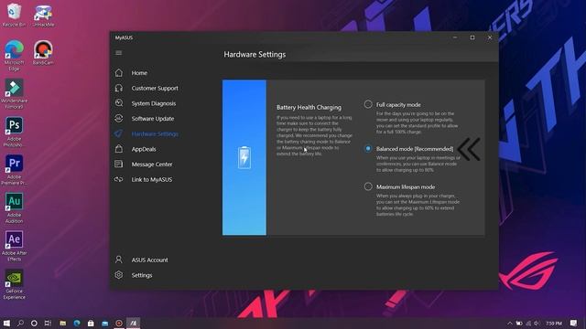Open Adobe Premiere Pro desktop shortcut
This screenshot has height=329, width=586.
[x=15, y=169]
